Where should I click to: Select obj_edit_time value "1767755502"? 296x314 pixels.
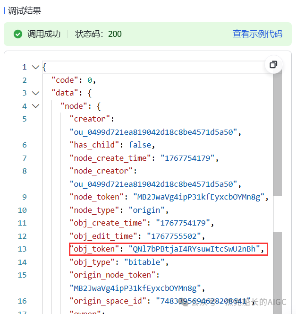coord(174,236)
